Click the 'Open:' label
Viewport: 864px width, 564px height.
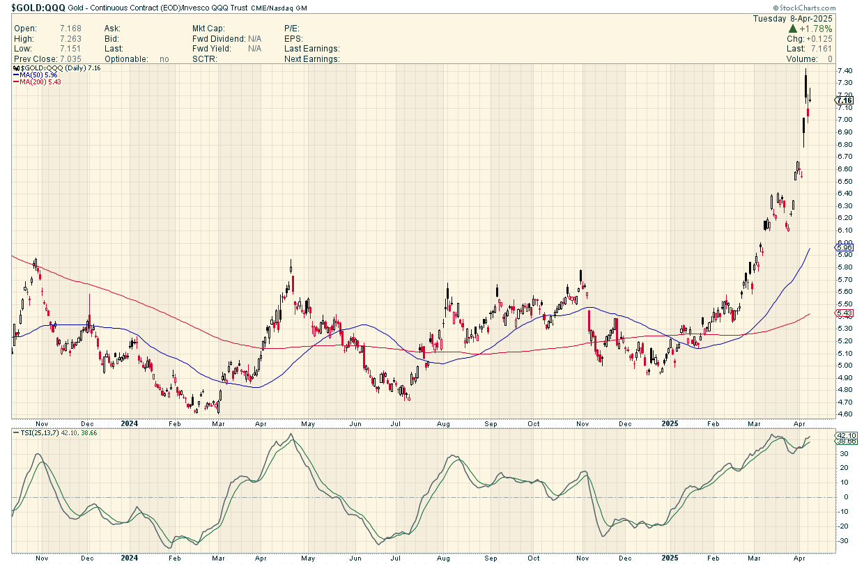[x=26, y=29]
